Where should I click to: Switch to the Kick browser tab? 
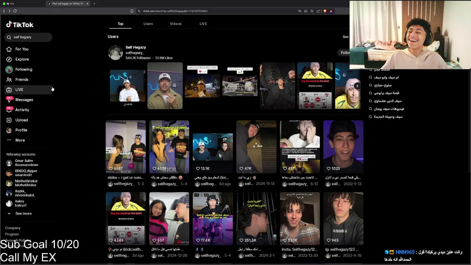coord(22,4)
